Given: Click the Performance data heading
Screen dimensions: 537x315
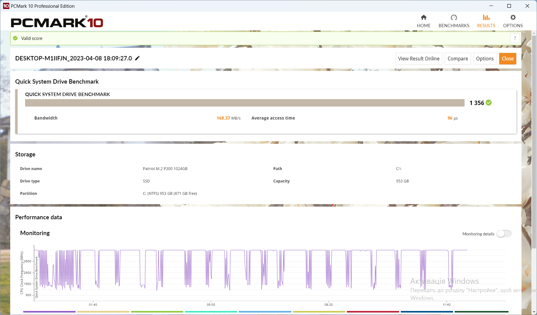Looking at the screenshot, I should [x=38, y=217].
